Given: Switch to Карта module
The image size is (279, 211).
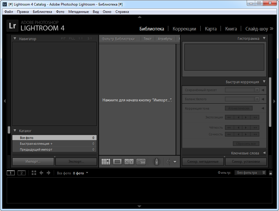Looking at the screenshot, I should click(x=211, y=29).
